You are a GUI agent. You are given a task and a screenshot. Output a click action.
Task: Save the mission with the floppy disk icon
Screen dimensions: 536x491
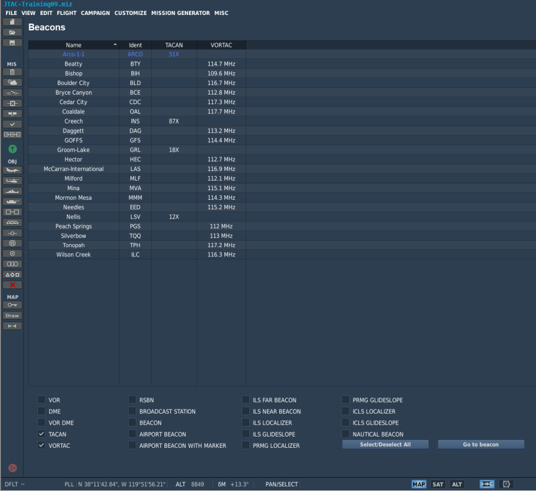pos(12,43)
